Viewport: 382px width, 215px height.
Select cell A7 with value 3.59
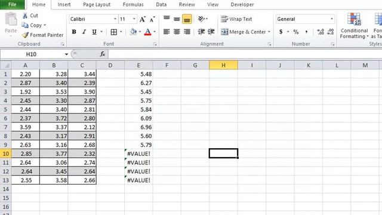tap(25, 127)
